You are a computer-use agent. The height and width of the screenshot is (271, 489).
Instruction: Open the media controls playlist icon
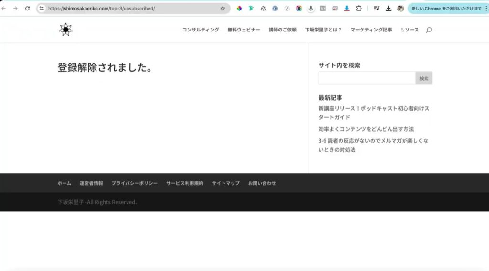377,9
